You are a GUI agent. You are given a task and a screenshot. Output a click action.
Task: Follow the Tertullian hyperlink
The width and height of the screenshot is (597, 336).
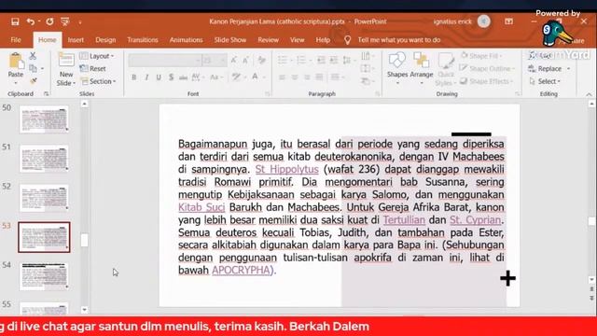tap(404, 220)
